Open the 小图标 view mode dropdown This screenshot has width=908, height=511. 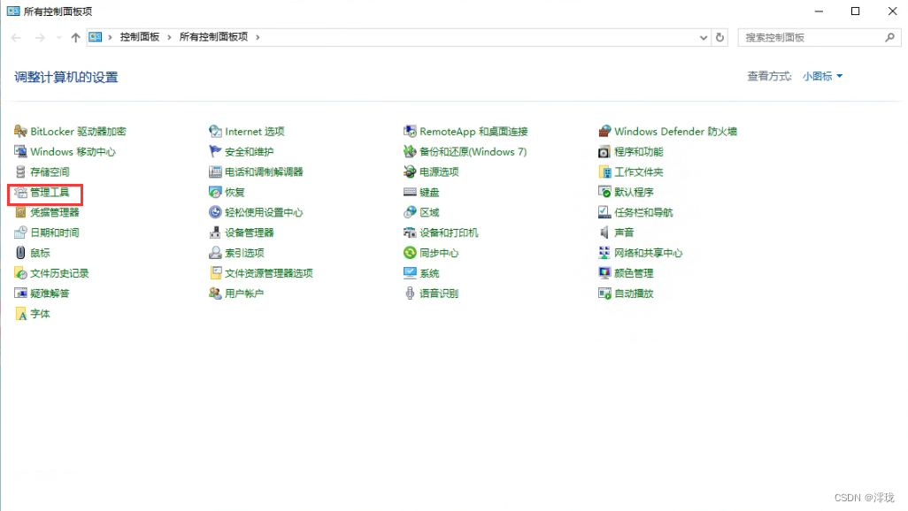pyautogui.click(x=820, y=76)
